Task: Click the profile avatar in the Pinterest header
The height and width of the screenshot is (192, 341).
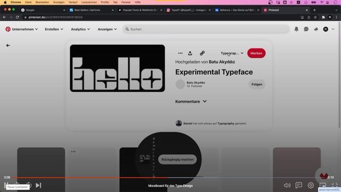Action: [326, 29]
